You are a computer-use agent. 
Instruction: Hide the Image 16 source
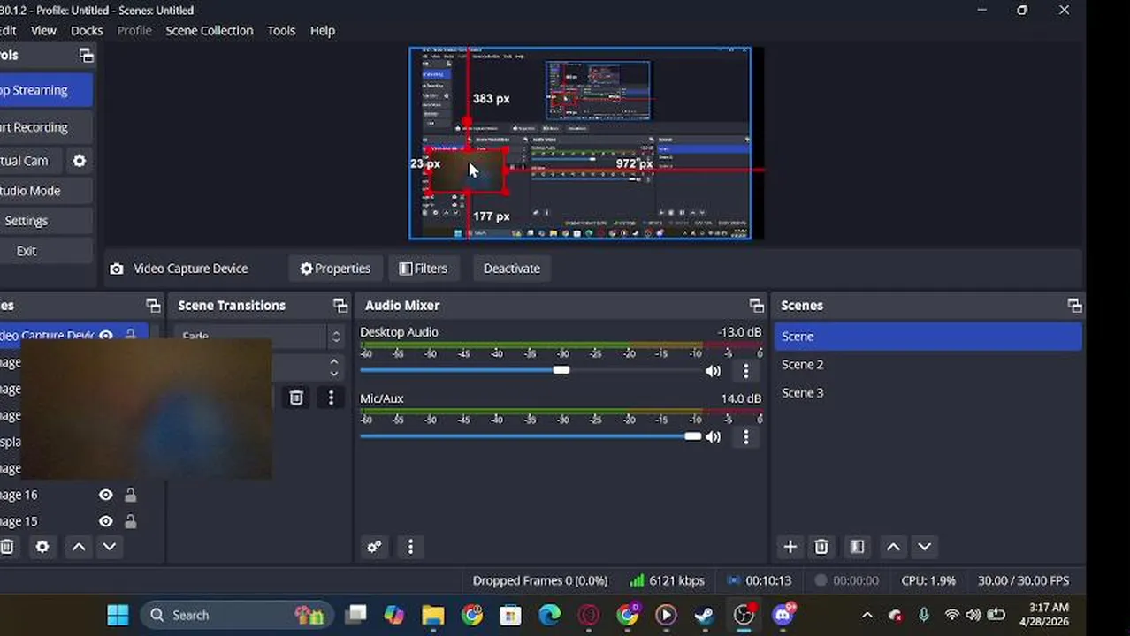(x=106, y=495)
